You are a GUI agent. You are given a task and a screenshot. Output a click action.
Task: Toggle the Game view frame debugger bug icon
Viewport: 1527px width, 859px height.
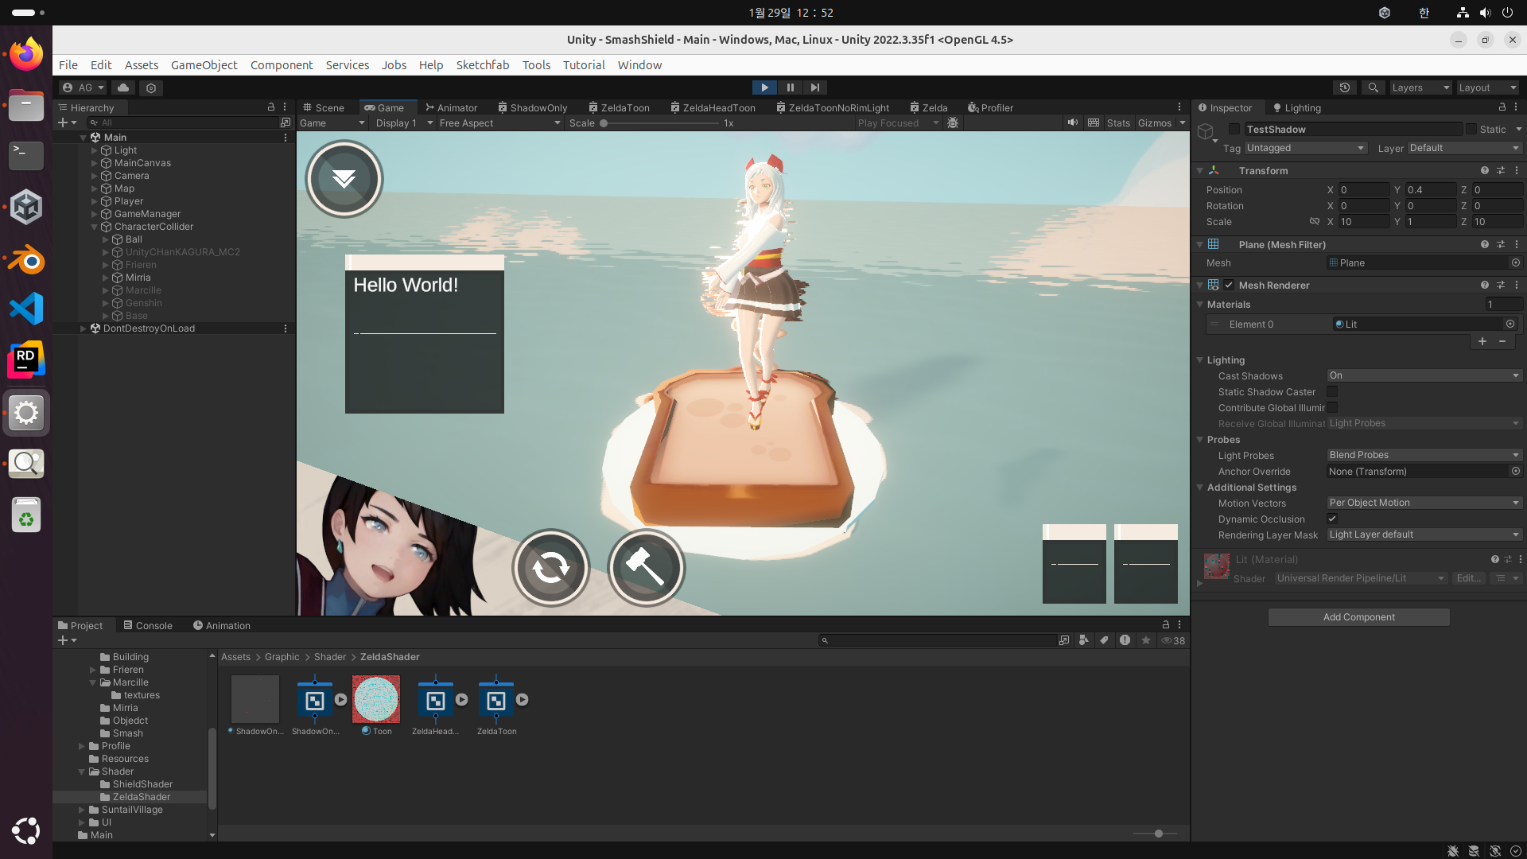[x=953, y=122]
